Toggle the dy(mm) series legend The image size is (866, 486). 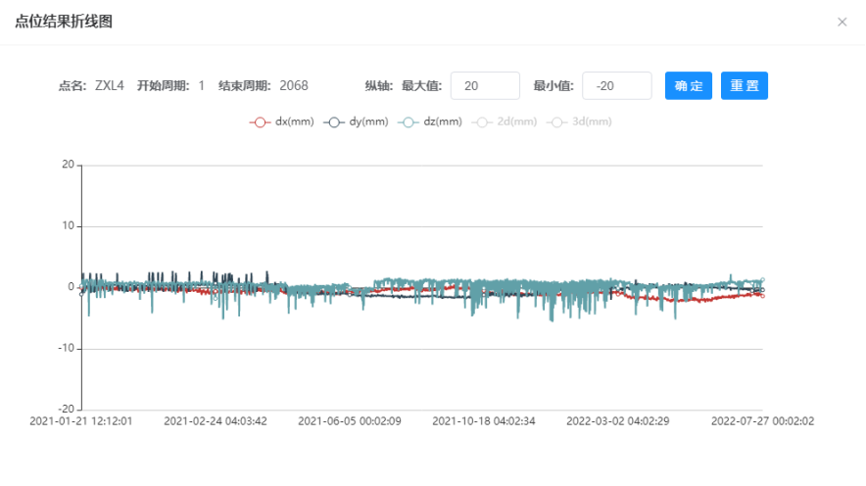pyautogui.click(x=356, y=122)
